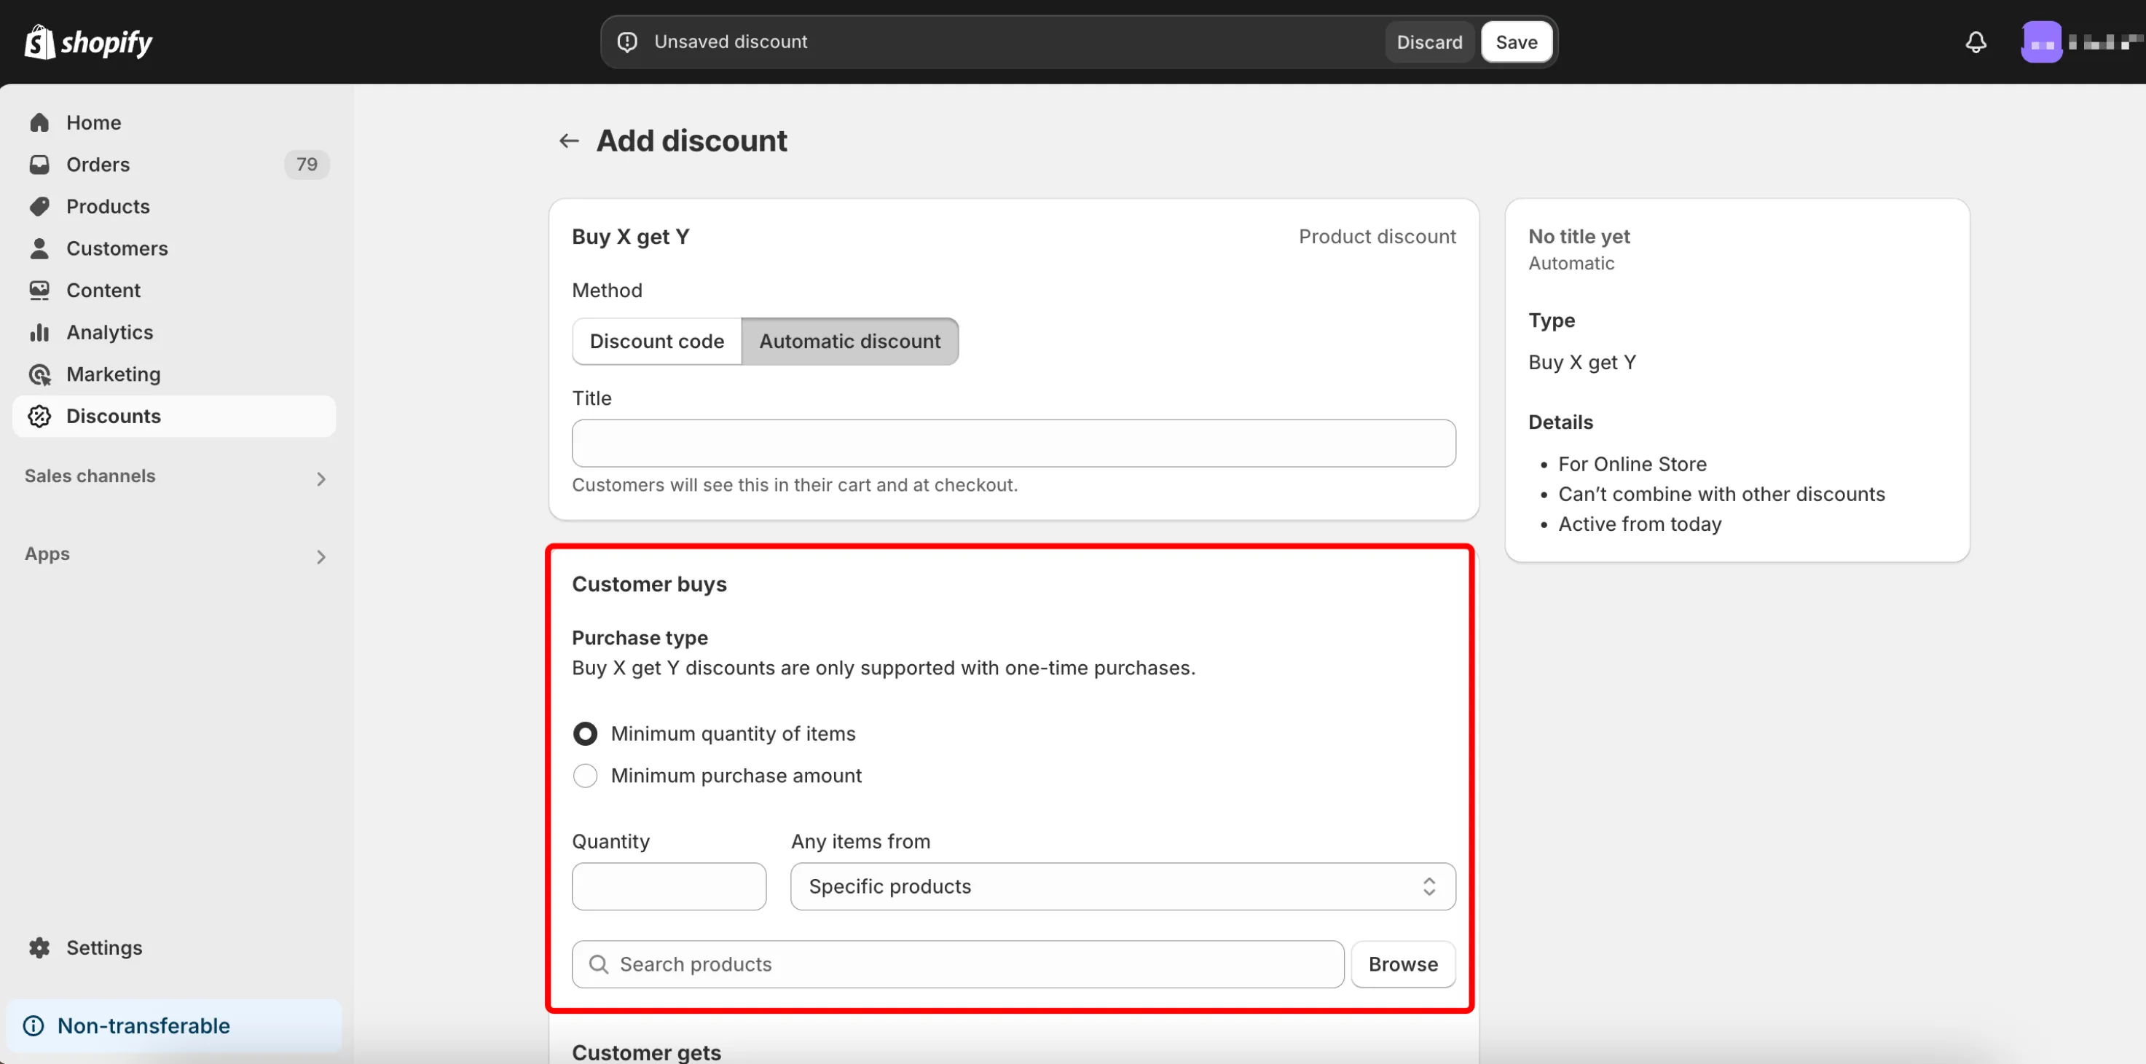Open Marketing in sidebar

pyautogui.click(x=174, y=374)
